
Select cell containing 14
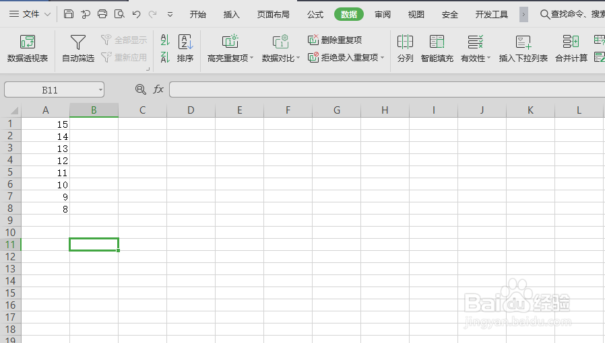(46, 136)
